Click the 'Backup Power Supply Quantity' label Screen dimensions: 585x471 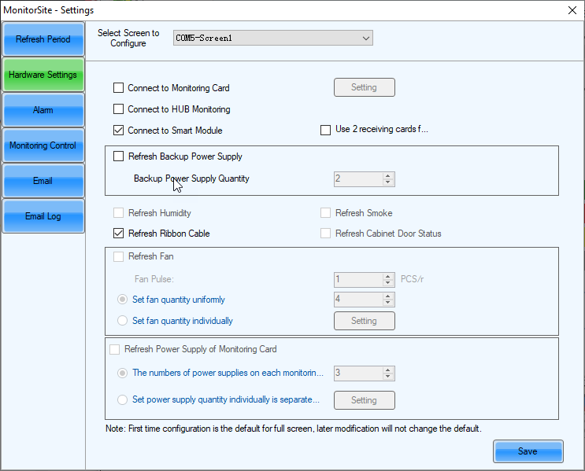click(x=191, y=178)
